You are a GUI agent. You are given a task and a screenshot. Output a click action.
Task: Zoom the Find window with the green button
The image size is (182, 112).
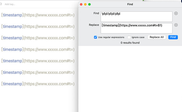click(89, 4)
